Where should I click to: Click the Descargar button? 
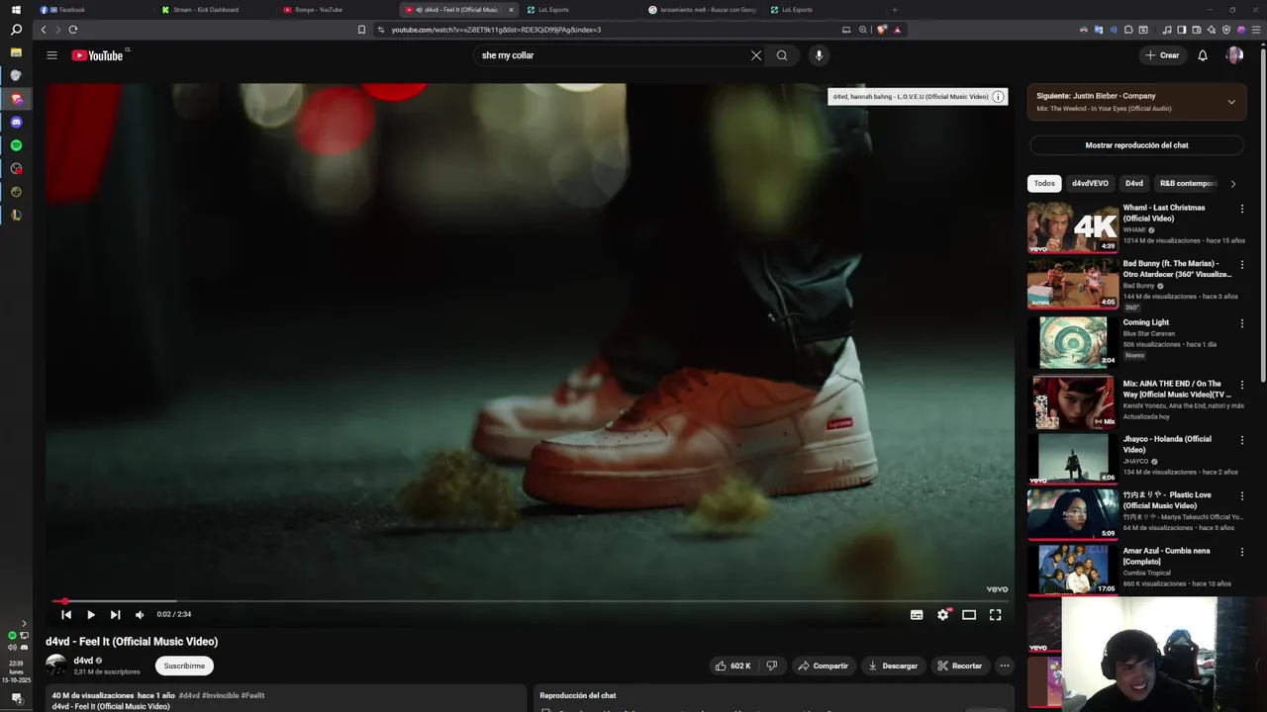(x=893, y=666)
